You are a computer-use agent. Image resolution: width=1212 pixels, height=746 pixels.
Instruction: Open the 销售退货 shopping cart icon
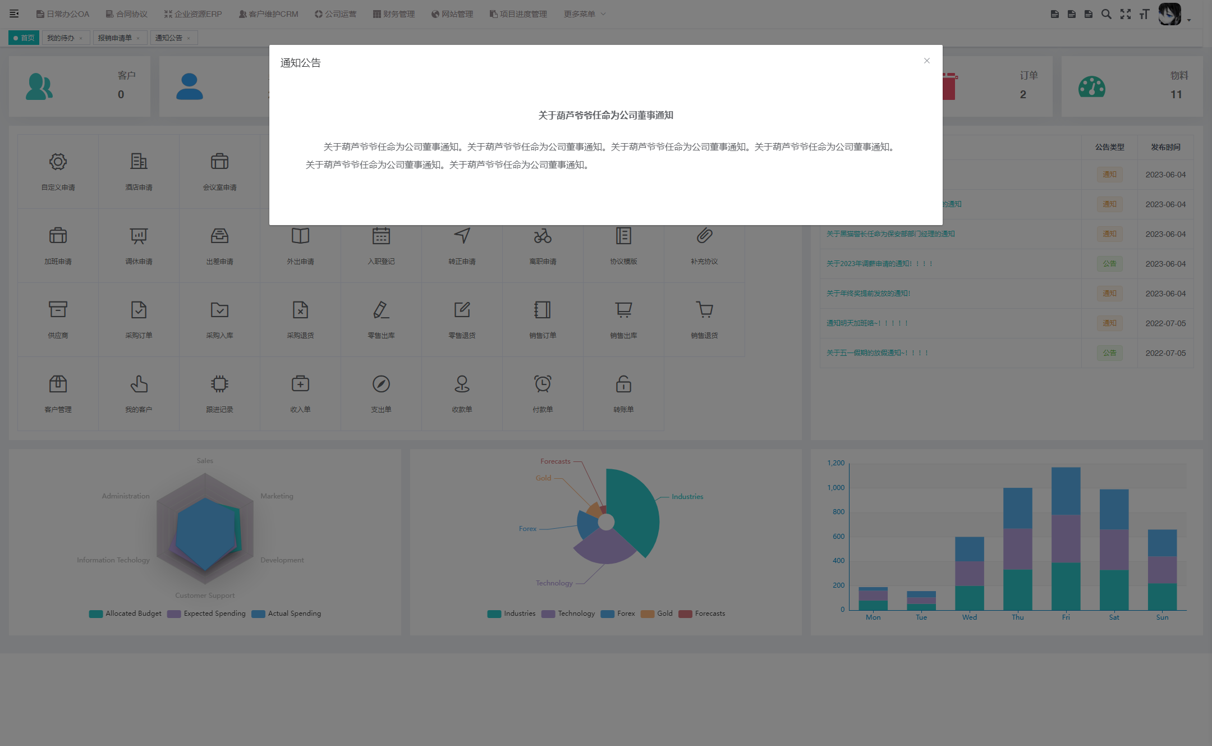pyautogui.click(x=704, y=310)
